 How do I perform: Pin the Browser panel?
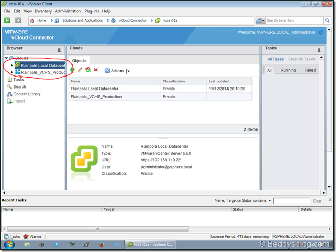coord(59,51)
